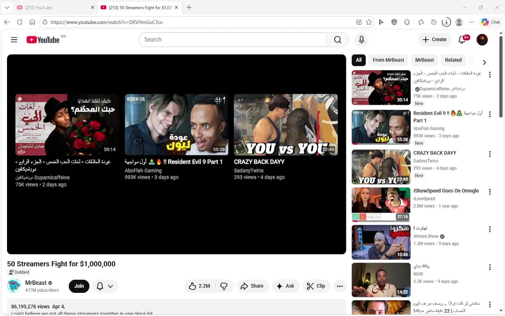
Task: Open IShowSpeed Goes On Omegle sidebar thumbnail
Action: [381, 205]
